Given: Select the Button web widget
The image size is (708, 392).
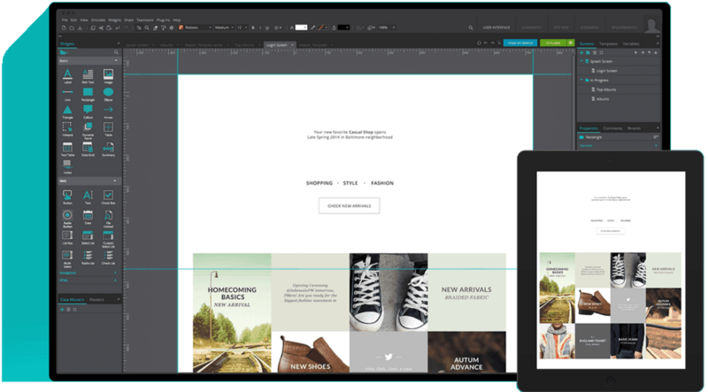Looking at the screenshot, I should click(67, 197).
